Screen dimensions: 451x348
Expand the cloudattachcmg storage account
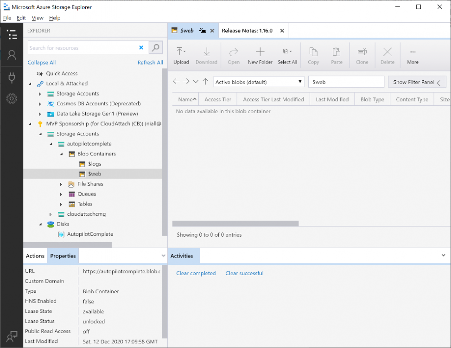pos(51,214)
